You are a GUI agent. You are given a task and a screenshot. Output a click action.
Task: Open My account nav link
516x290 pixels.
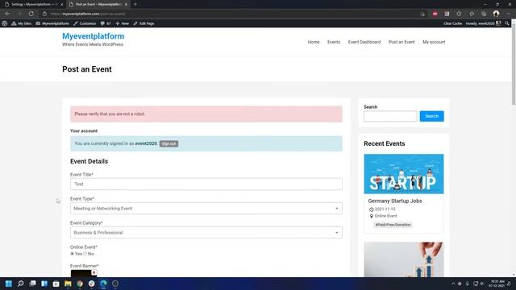point(434,42)
